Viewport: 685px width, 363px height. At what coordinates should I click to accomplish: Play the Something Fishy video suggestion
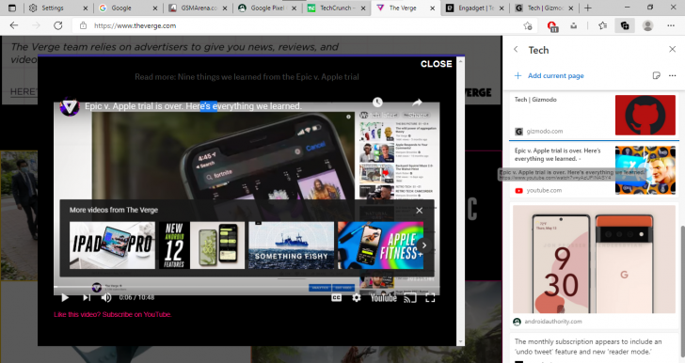click(x=292, y=245)
